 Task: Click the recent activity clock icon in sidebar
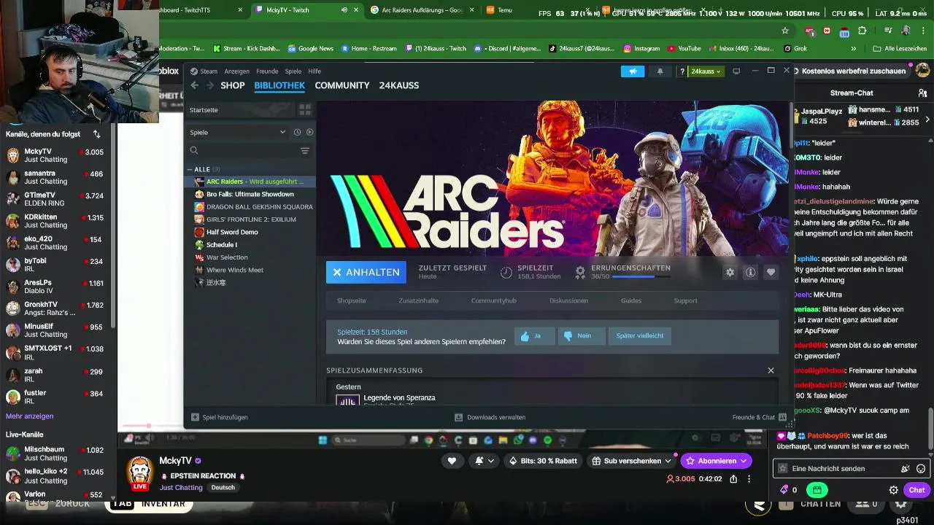297,132
